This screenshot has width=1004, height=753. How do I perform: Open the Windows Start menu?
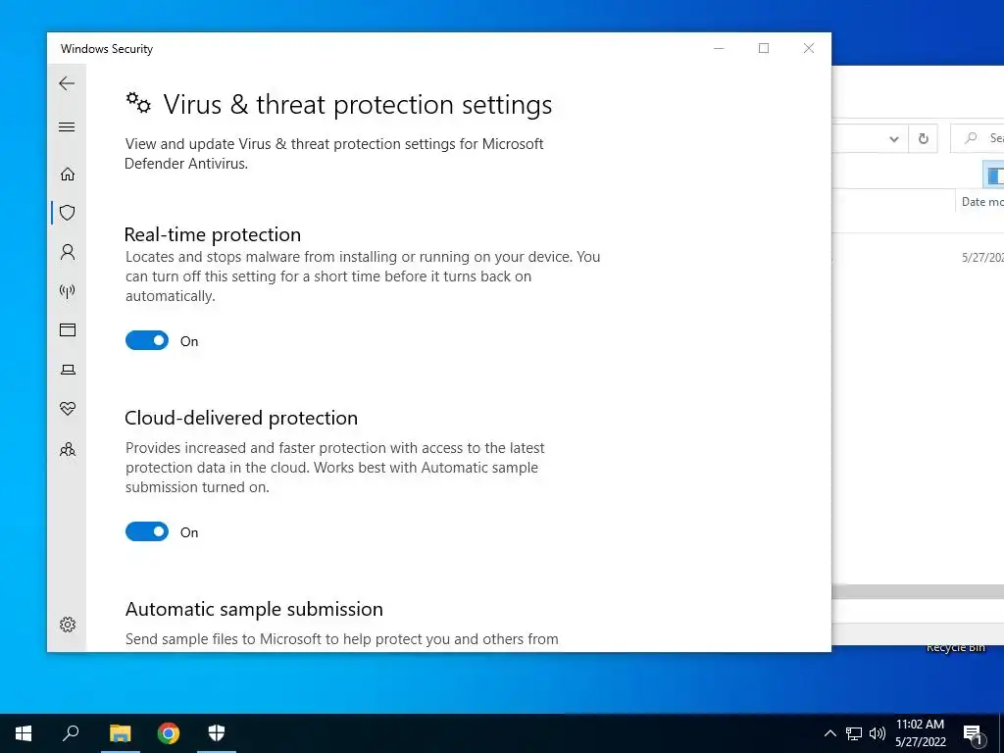tap(24, 733)
